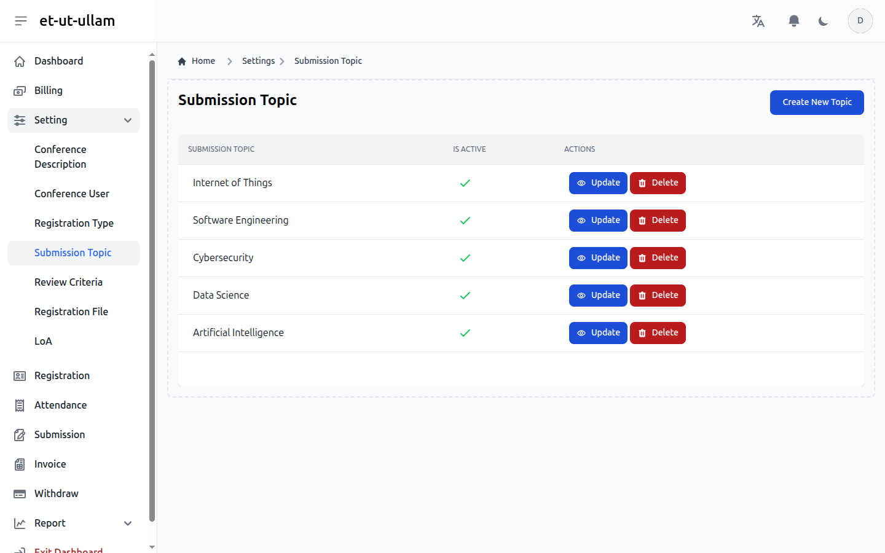Click the Registration card icon in sidebar

tap(20, 376)
